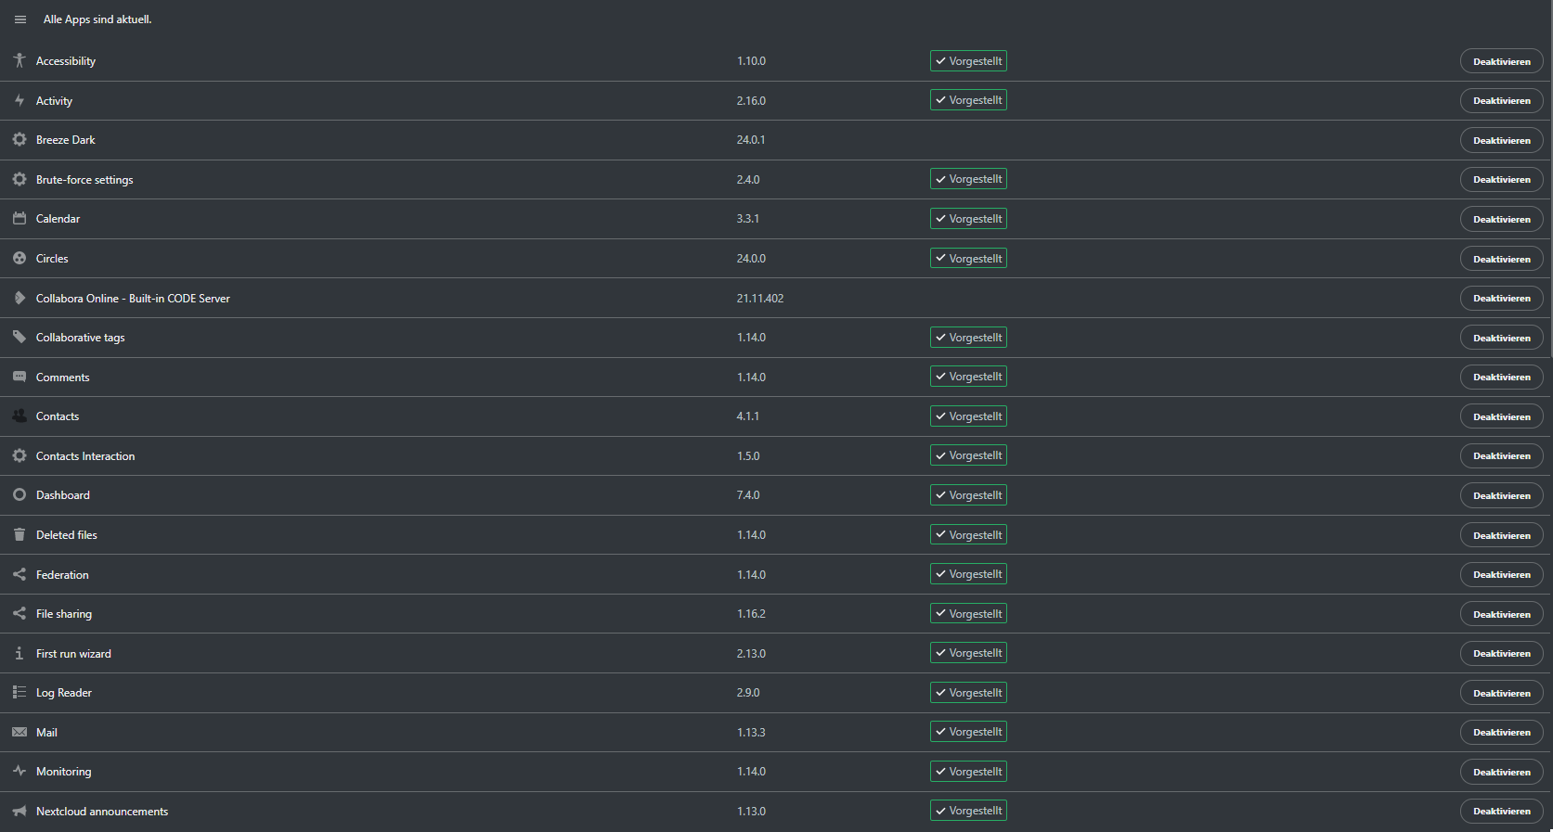Click the File sharing share icon
Image resolution: width=1553 pixels, height=832 pixels.
click(19, 613)
